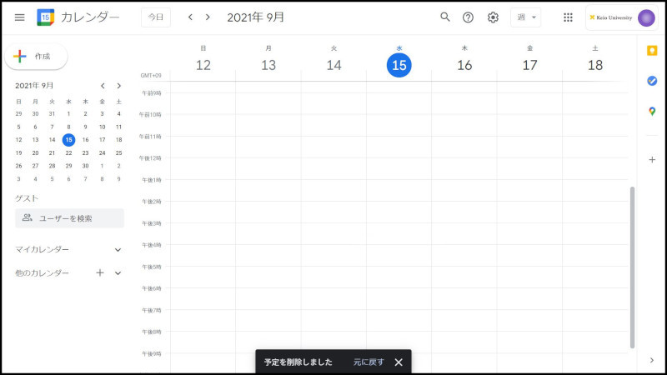The height and width of the screenshot is (375, 667).
Task: Open the settings gear menu
Action: [x=493, y=17]
